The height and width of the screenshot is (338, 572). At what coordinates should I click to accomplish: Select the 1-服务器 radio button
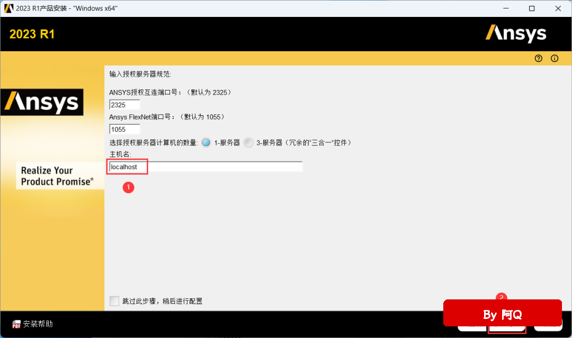206,142
